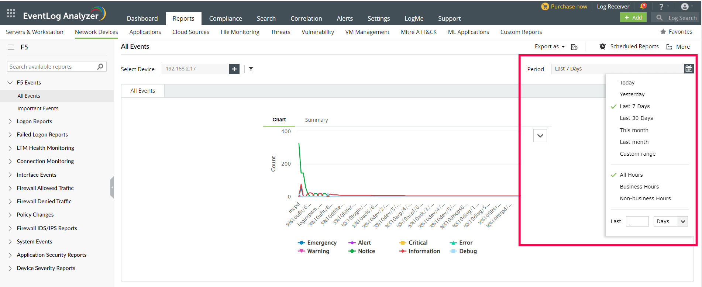This screenshot has width=702, height=287.
Task: Open the Days unit dropdown
Action: [670, 221]
